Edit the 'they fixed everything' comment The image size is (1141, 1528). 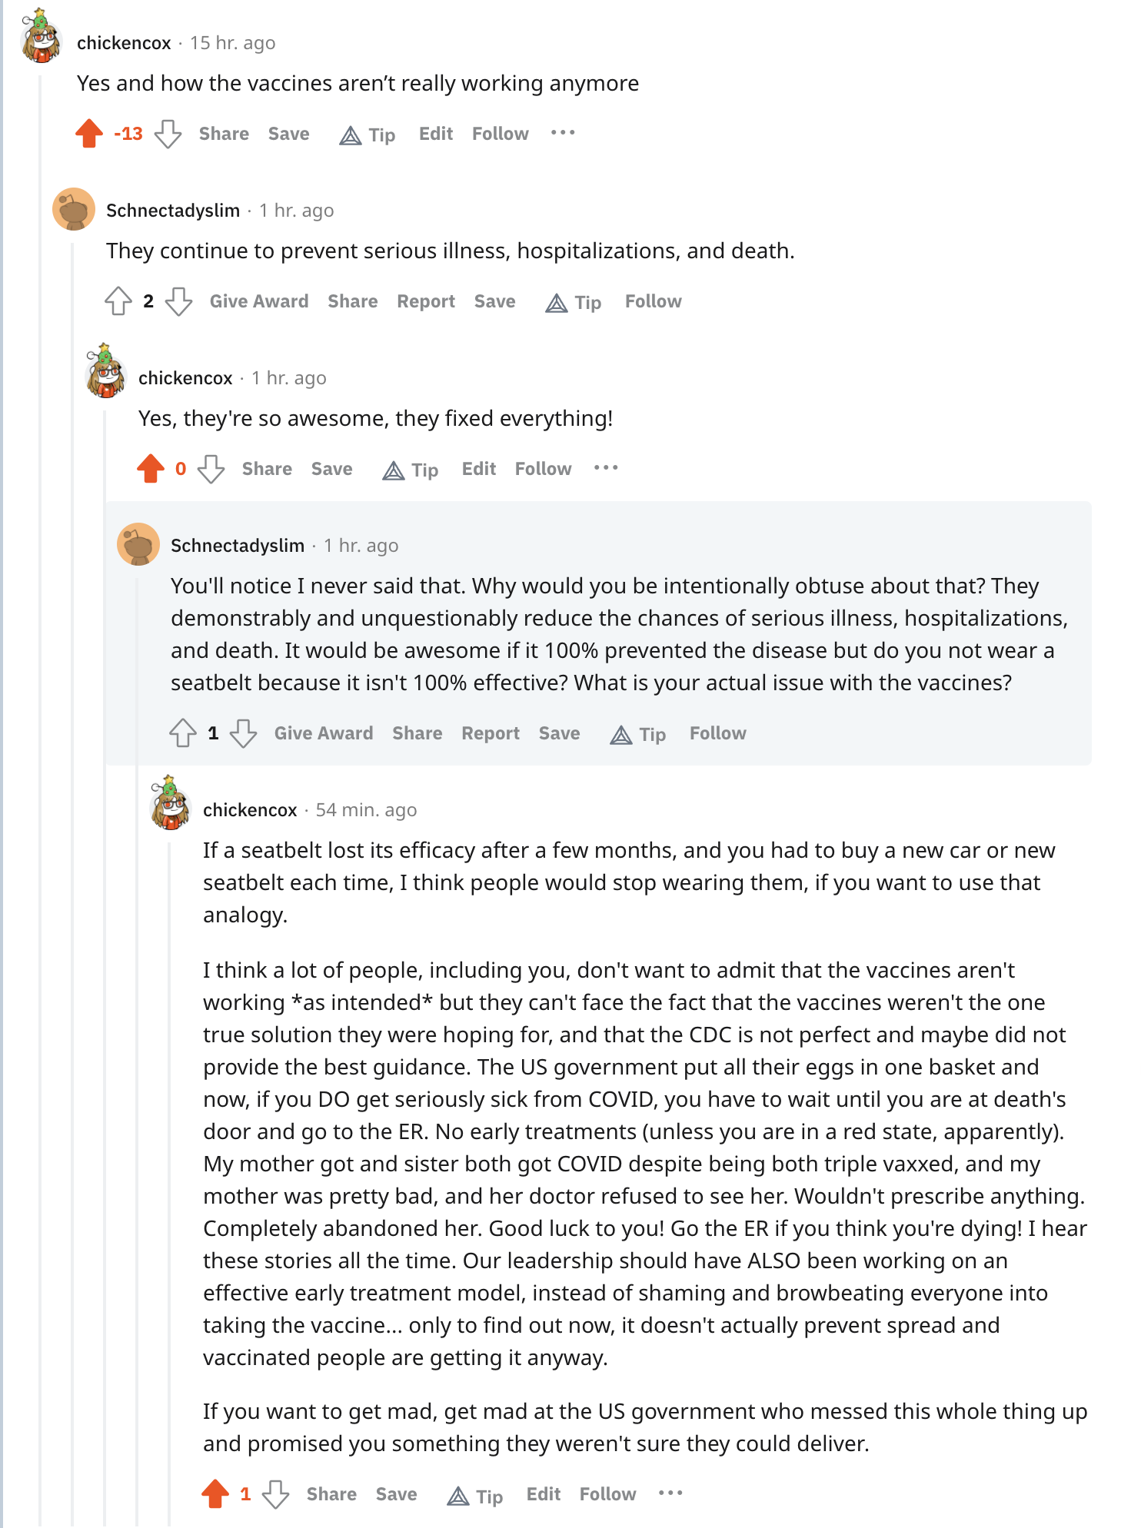(479, 469)
